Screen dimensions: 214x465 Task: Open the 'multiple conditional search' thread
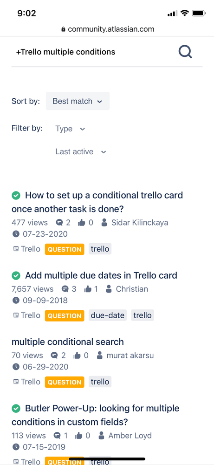click(x=68, y=342)
